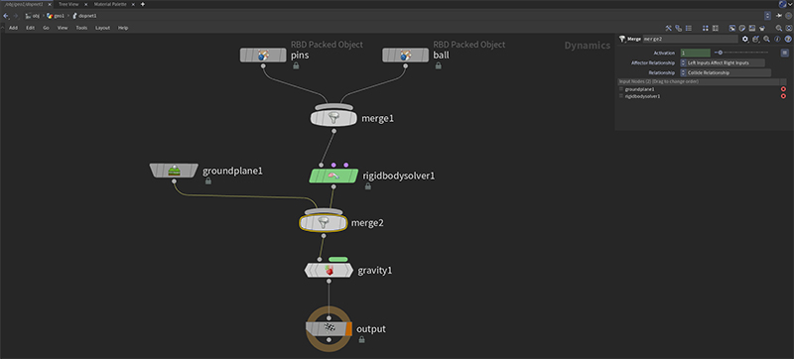The height and width of the screenshot is (359, 794).
Task: Click the Activation value field
Action: pyautogui.click(x=696, y=53)
